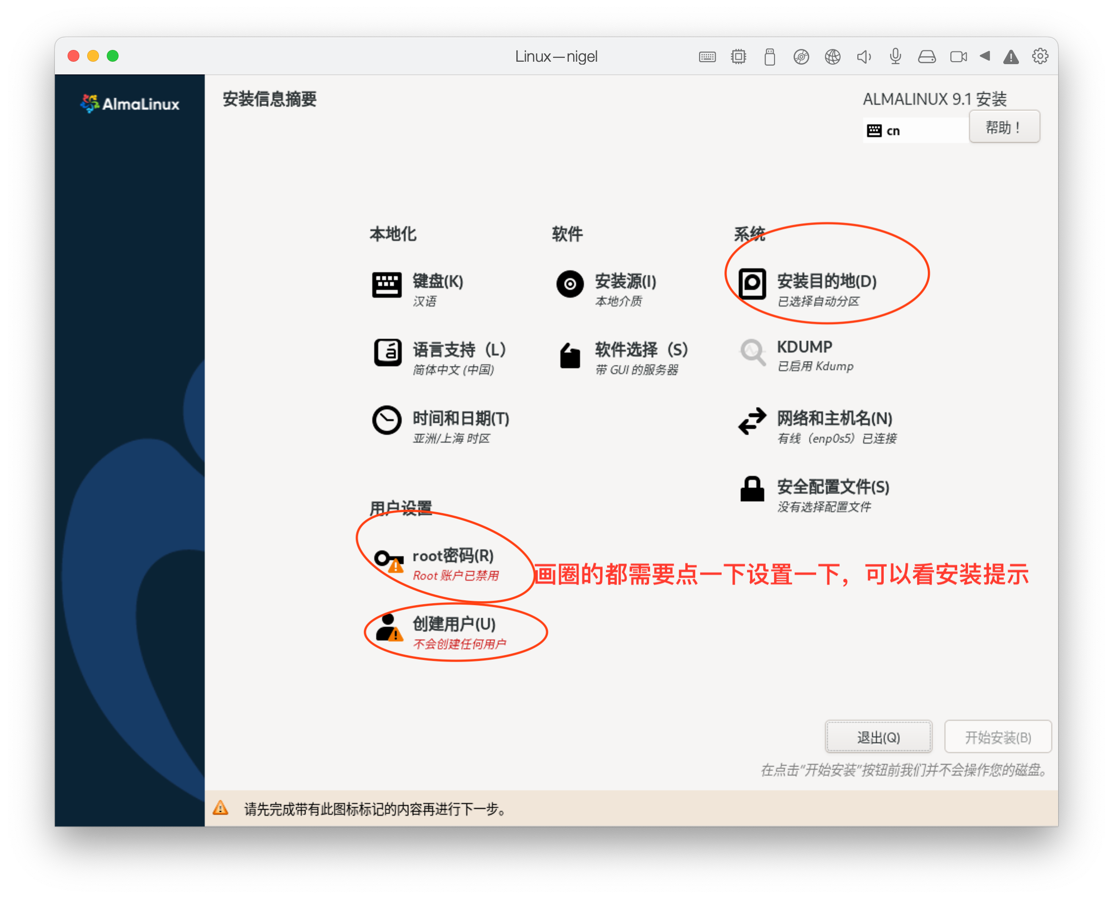This screenshot has height=899, width=1113.
Task: Click red text Root 账户已禁用
Action: click(x=456, y=575)
